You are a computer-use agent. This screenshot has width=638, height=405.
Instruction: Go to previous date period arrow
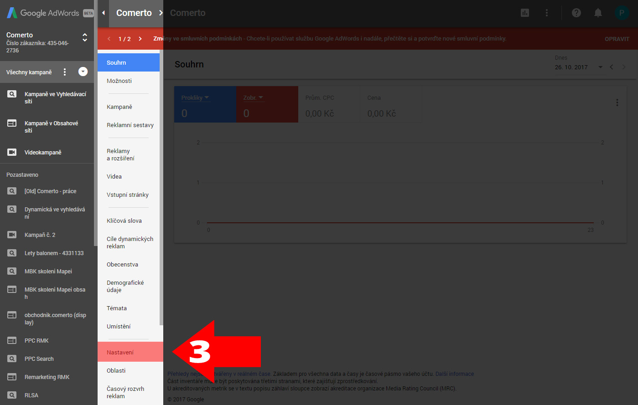(612, 67)
